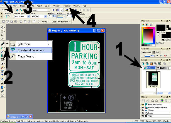
Task: Switch to the Info tab in Overview
Action: (x=157, y=52)
